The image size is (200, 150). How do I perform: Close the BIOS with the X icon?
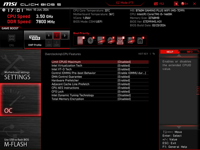[194, 4]
